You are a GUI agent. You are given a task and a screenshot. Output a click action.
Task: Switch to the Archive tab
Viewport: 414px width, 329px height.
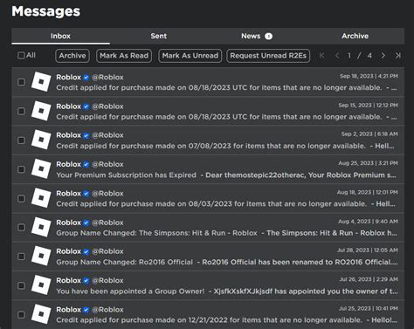355,36
